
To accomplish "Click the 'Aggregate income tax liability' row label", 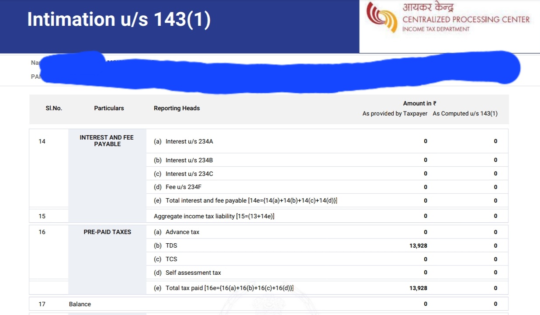I will (x=214, y=216).
